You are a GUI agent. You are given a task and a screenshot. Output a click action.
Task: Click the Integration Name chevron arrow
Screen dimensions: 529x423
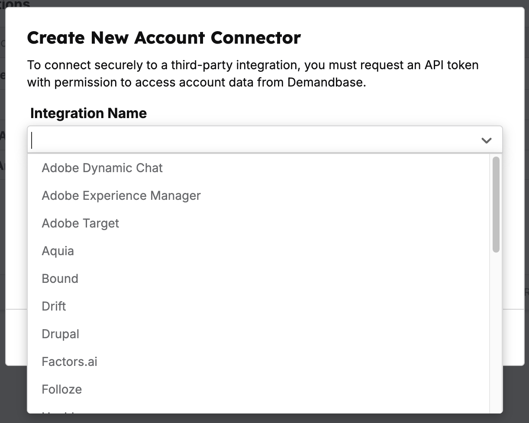tap(487, 140)
